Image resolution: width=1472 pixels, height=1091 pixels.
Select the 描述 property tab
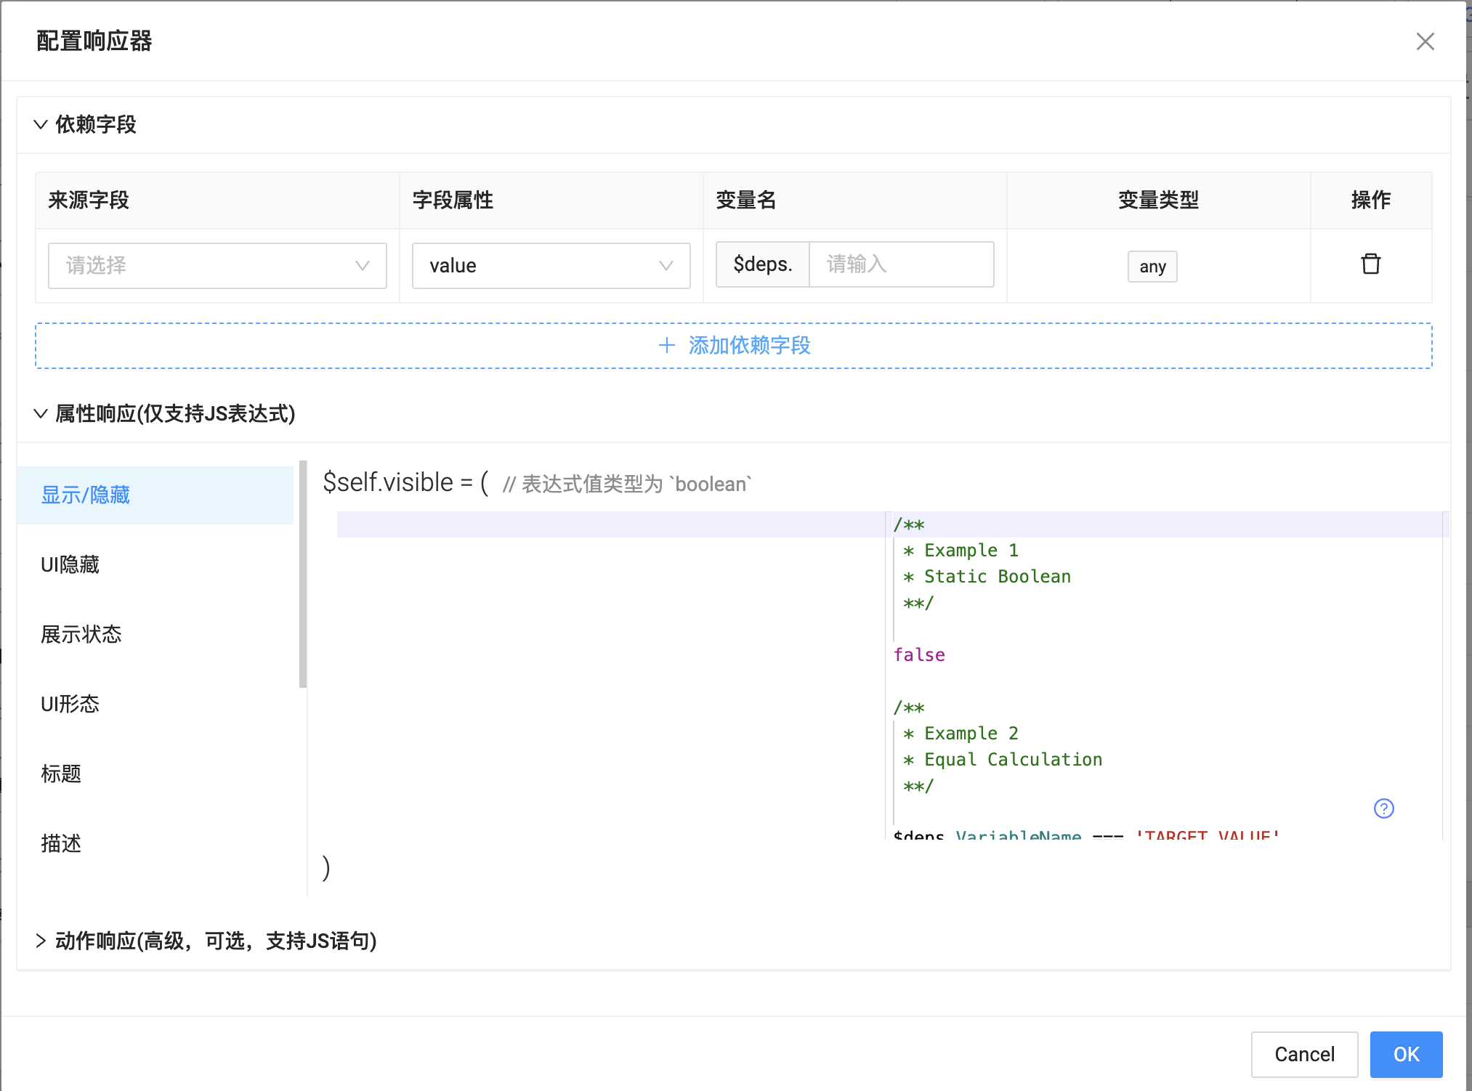pyautogui.click(x=155, y=844)
